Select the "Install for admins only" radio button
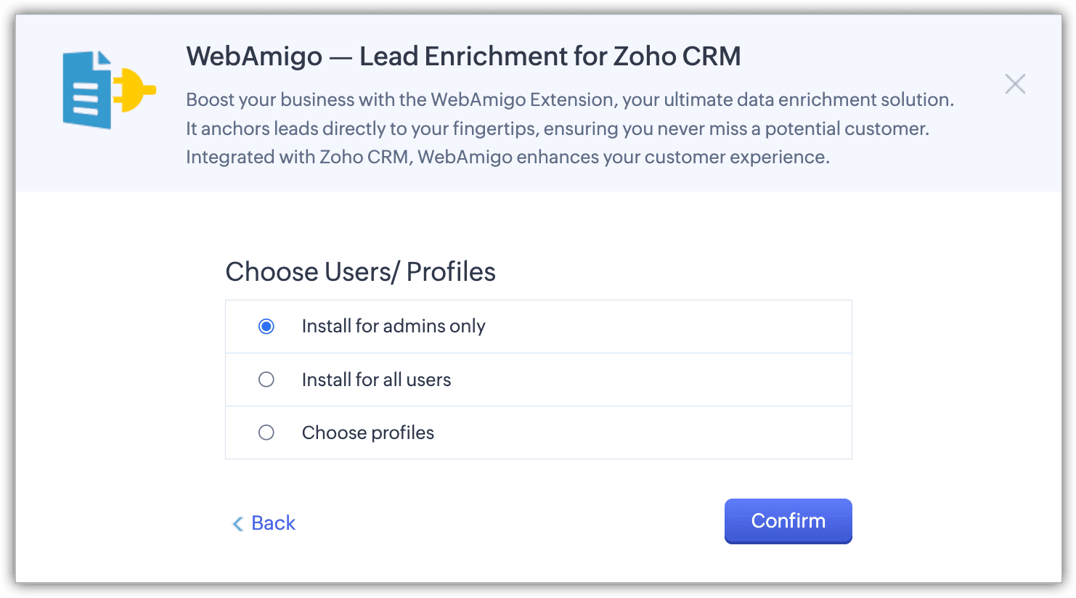Viewport: 1076px width, 598px height. click(x=266, y=327)
